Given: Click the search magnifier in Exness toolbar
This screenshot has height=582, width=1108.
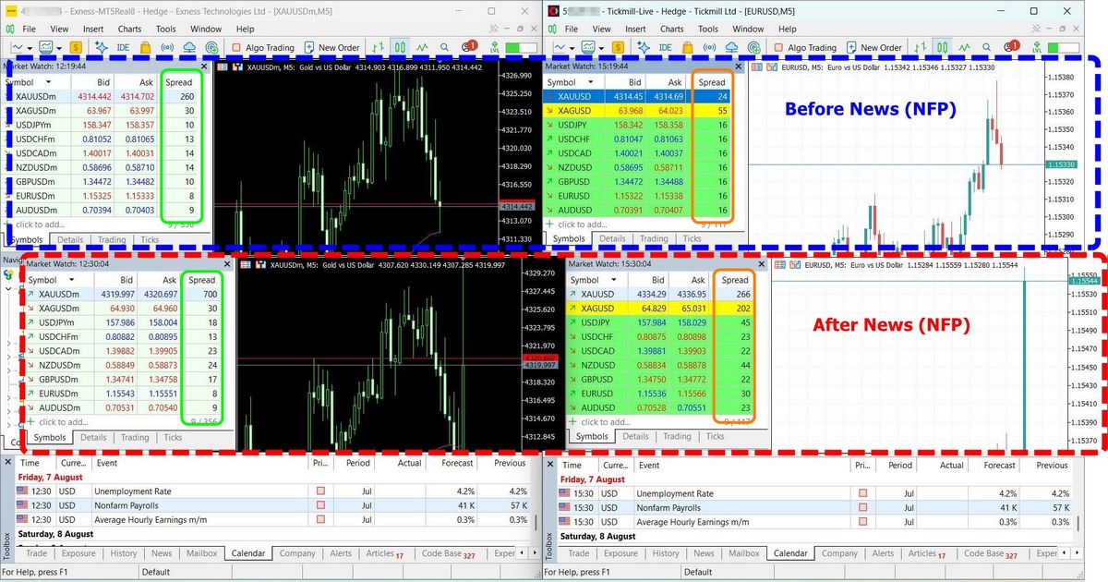Looking at the screenshot, I should tap(444, 47).
